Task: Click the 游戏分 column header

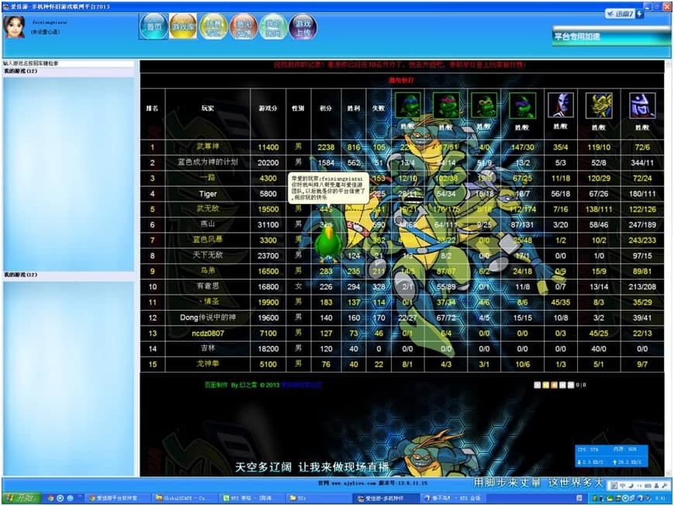Action: coord(268,108)
